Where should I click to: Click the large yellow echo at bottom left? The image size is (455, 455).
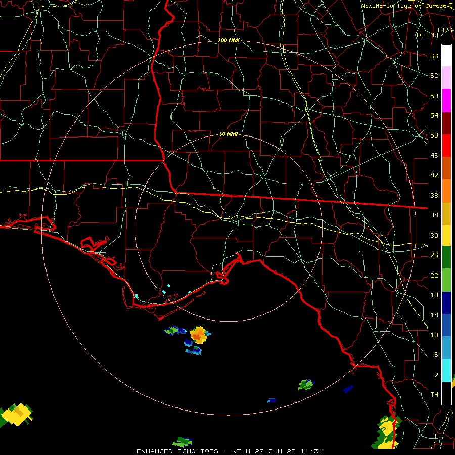click(17, 415)
